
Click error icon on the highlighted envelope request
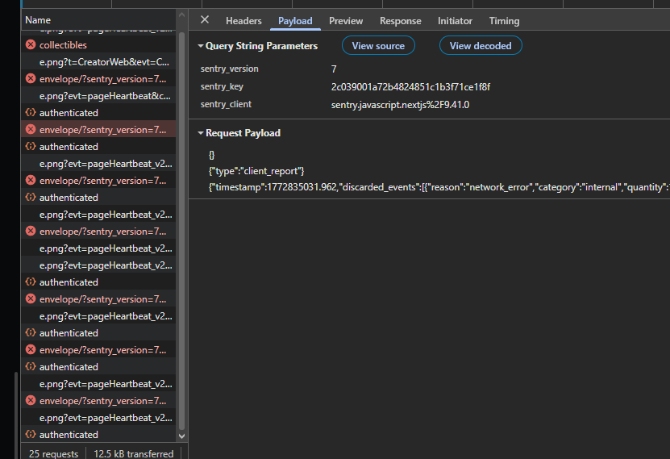pyautogui.click(x=31, y=130)
